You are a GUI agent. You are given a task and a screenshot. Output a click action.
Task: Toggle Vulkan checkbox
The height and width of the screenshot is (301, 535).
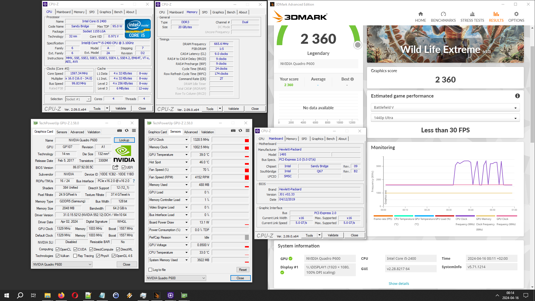tap(57, 256)
